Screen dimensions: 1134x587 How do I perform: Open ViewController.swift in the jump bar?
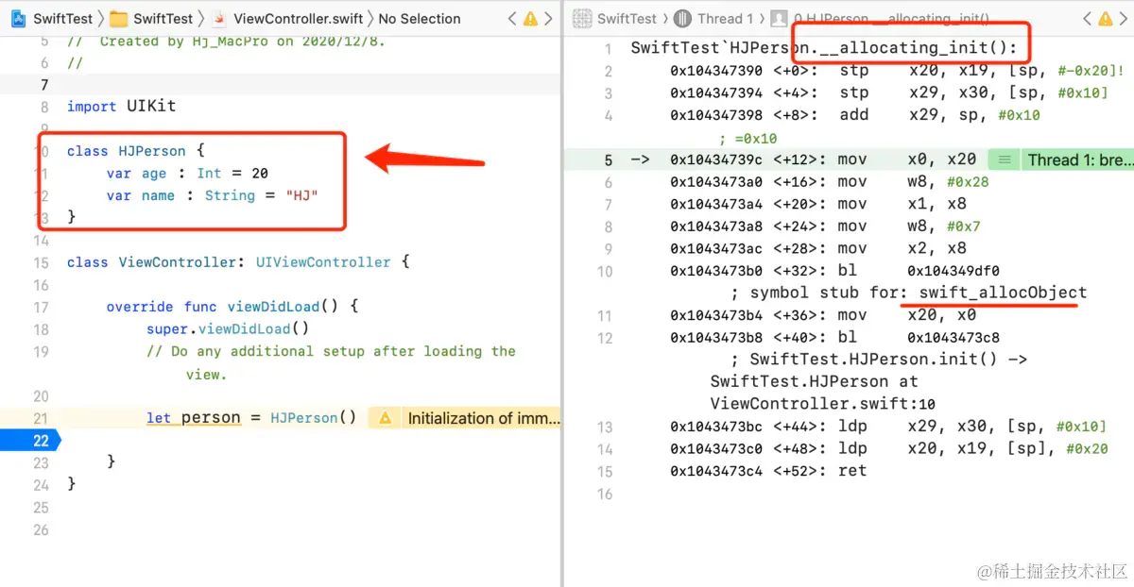pyautogui.click(x=298, y=19)
